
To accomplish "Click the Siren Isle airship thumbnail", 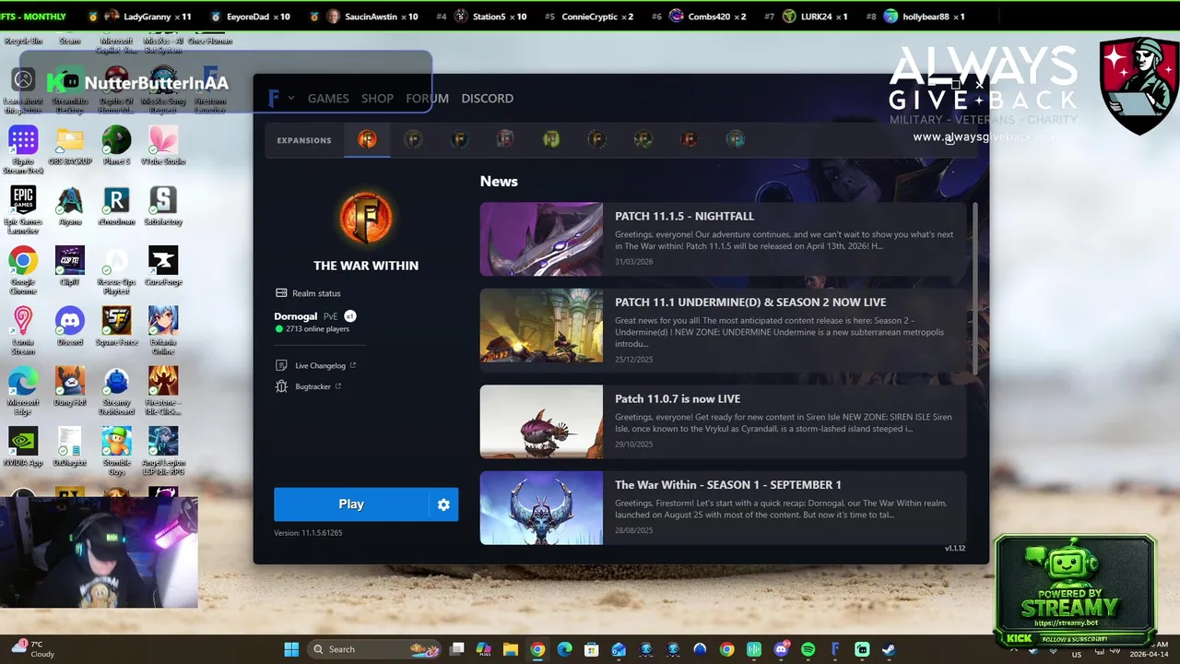I will (541, 421).
